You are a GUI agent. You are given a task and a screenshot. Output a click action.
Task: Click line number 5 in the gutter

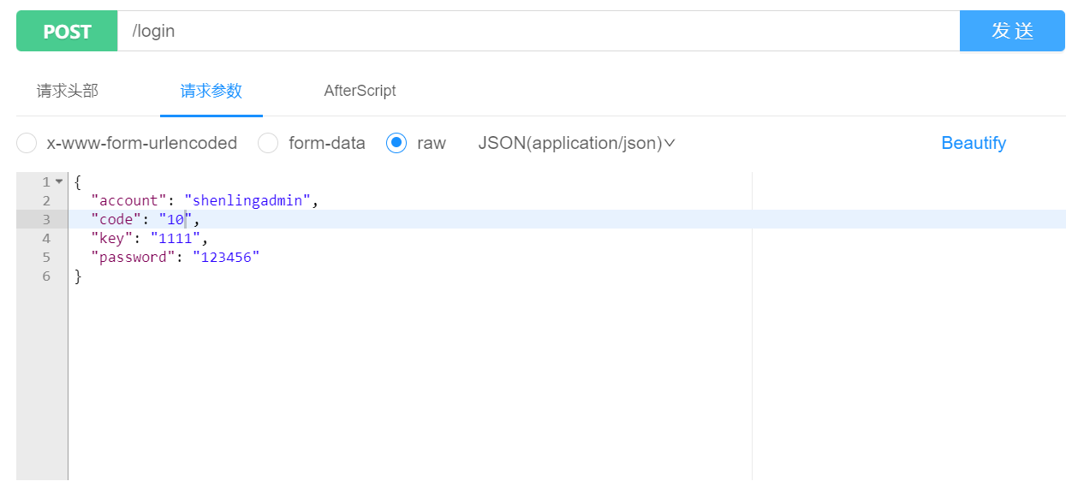click(45, 257)
